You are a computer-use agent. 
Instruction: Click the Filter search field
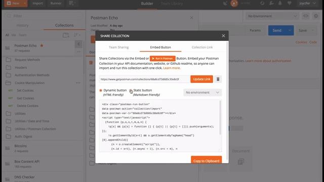tap(44, 16)
